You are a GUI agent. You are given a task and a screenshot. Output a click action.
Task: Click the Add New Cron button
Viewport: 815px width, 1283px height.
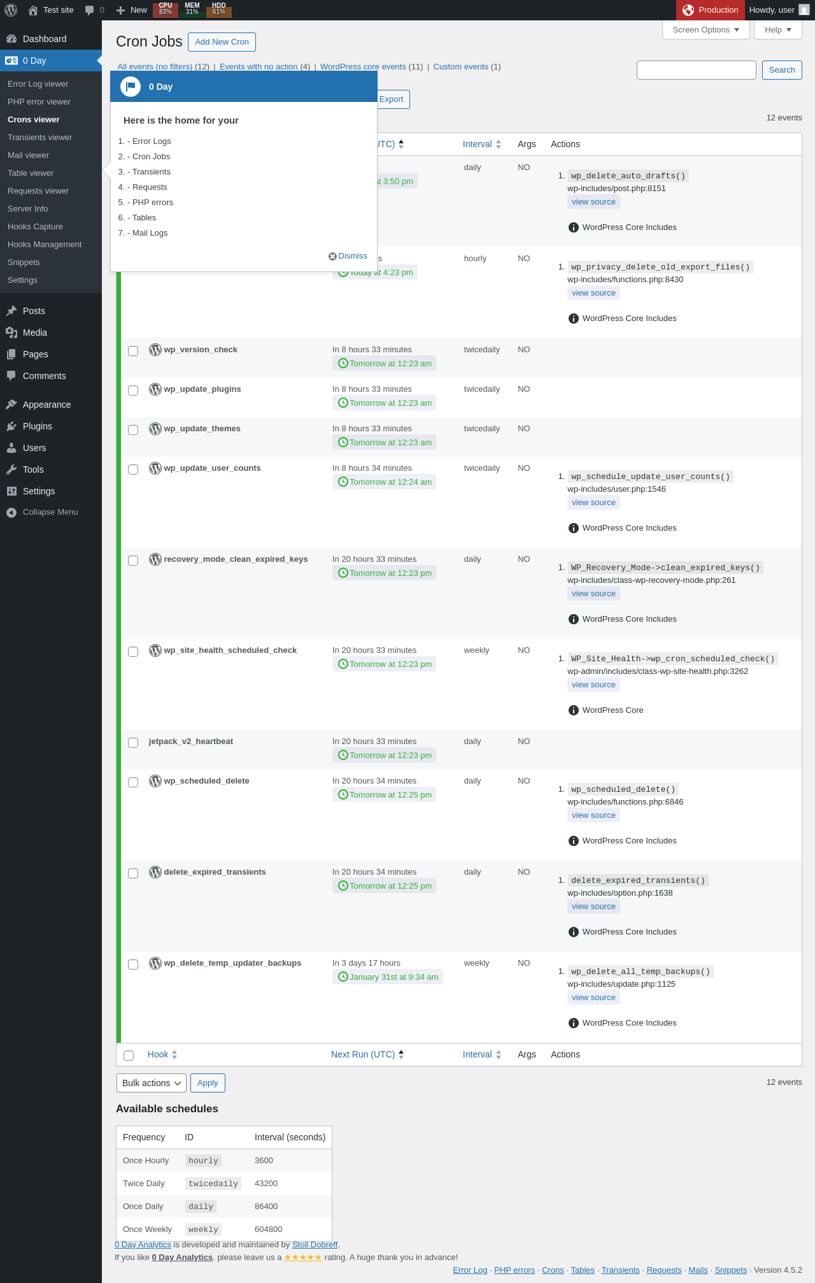pyautogui.click(x=222, y=42)
